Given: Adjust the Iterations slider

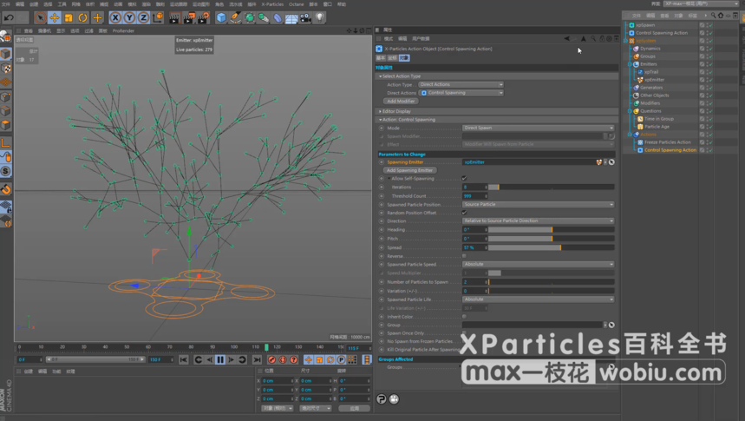Looking at the screenshot, I should pos(551,187).
